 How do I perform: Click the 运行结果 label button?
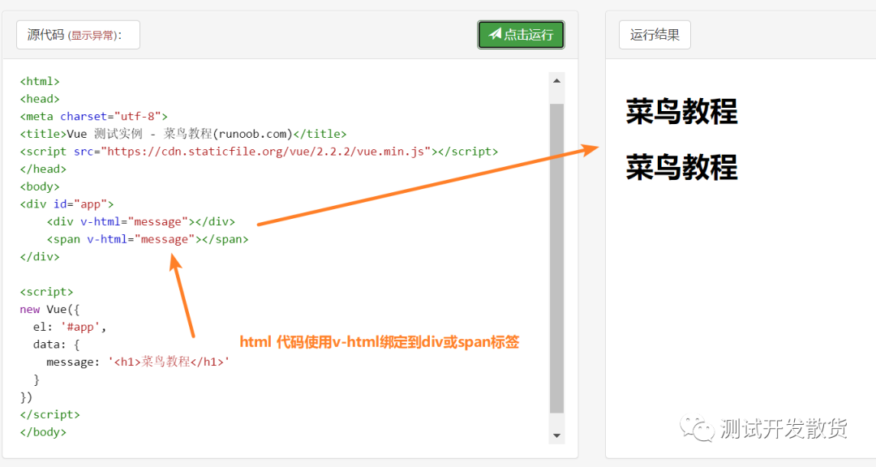(655, 35)
